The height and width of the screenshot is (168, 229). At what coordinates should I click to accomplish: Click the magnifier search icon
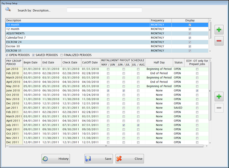[8, 9]
